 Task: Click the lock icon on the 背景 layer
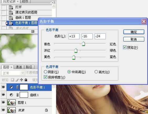pyautogui.click(x=46, y=110)
